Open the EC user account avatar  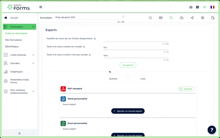pyautogui.click(x=205, y=7)
